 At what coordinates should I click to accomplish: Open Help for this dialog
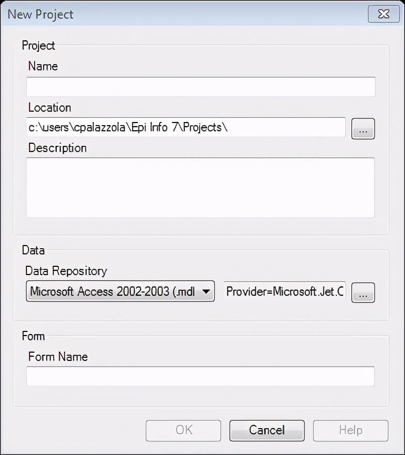tap(350, 430)
